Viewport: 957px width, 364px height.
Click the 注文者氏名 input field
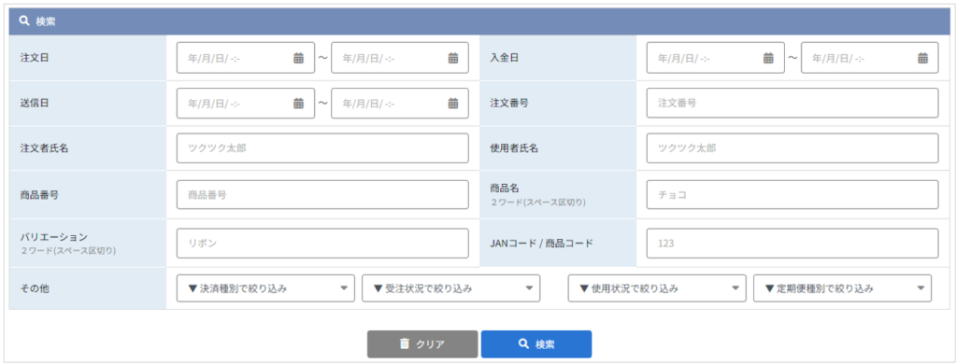[322, 148]
